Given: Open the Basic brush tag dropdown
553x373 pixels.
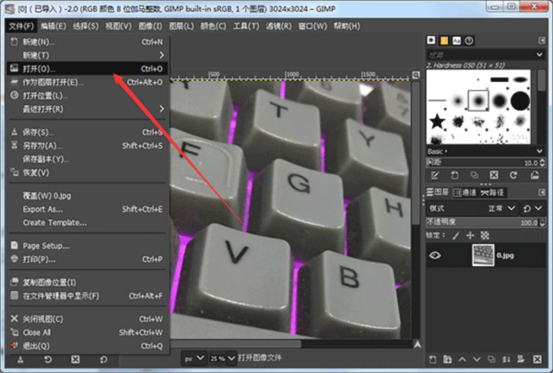Looking at the screenshot, I should (539, 151).
